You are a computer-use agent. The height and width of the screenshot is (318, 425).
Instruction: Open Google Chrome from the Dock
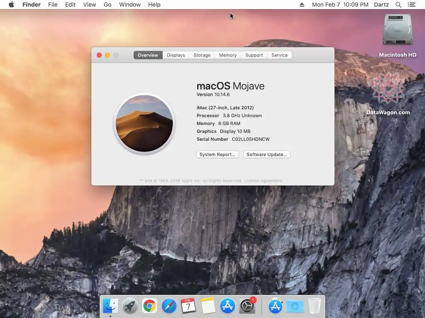pyautogui.click(x=149, y=306)
